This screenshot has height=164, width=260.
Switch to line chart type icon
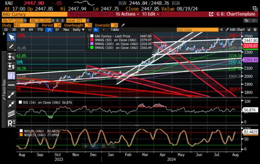(90, 30)
